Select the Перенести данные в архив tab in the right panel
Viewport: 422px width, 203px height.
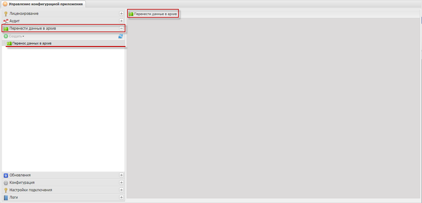tap(153, 14)
